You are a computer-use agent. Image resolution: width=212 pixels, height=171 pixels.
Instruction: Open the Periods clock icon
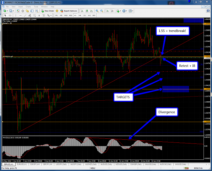[x=124, y=11]
